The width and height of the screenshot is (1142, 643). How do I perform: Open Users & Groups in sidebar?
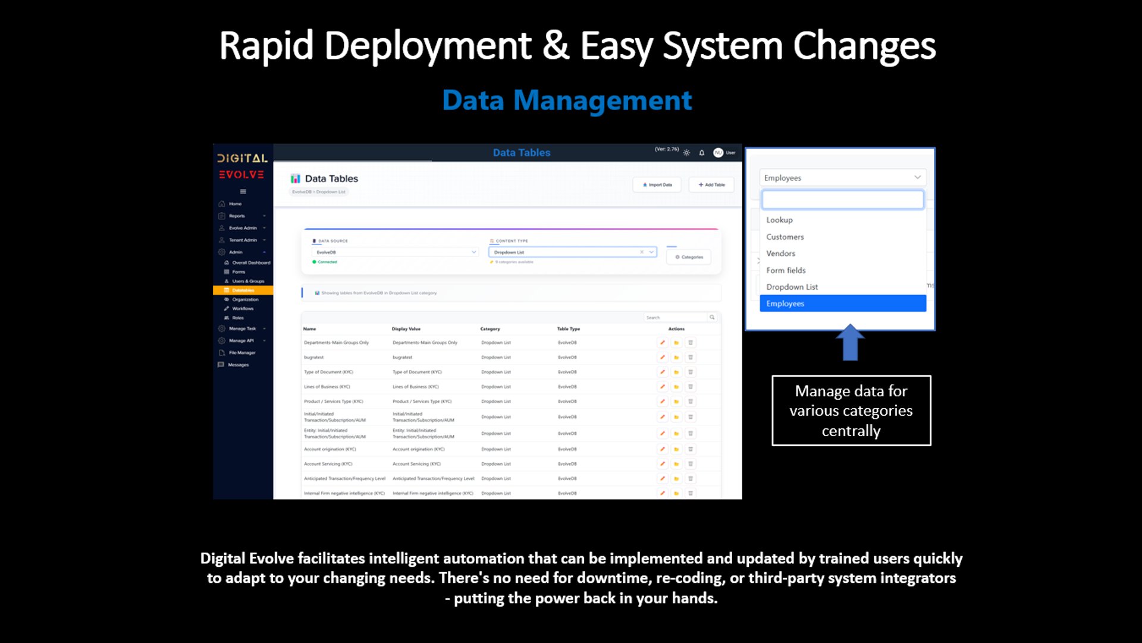point(247,281)
